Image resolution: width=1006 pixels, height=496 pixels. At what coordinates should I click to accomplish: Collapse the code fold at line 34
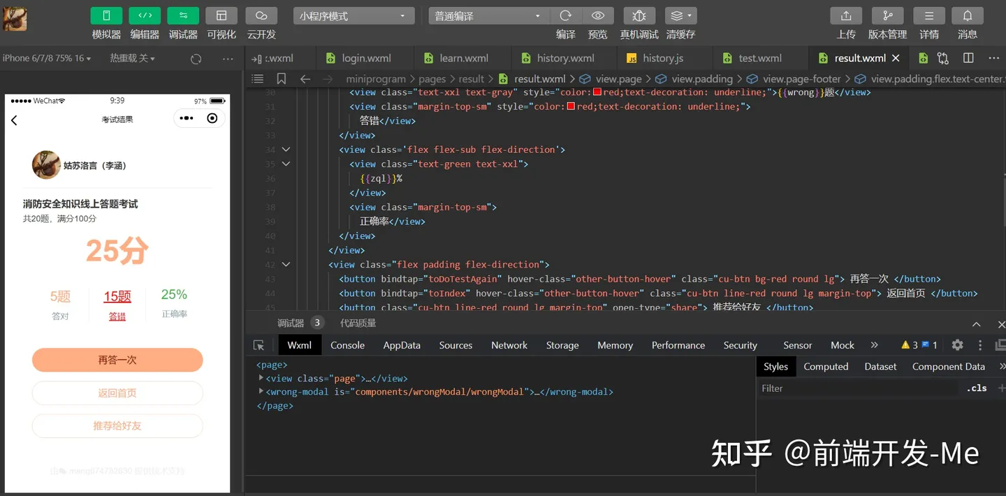pos(286,149)
